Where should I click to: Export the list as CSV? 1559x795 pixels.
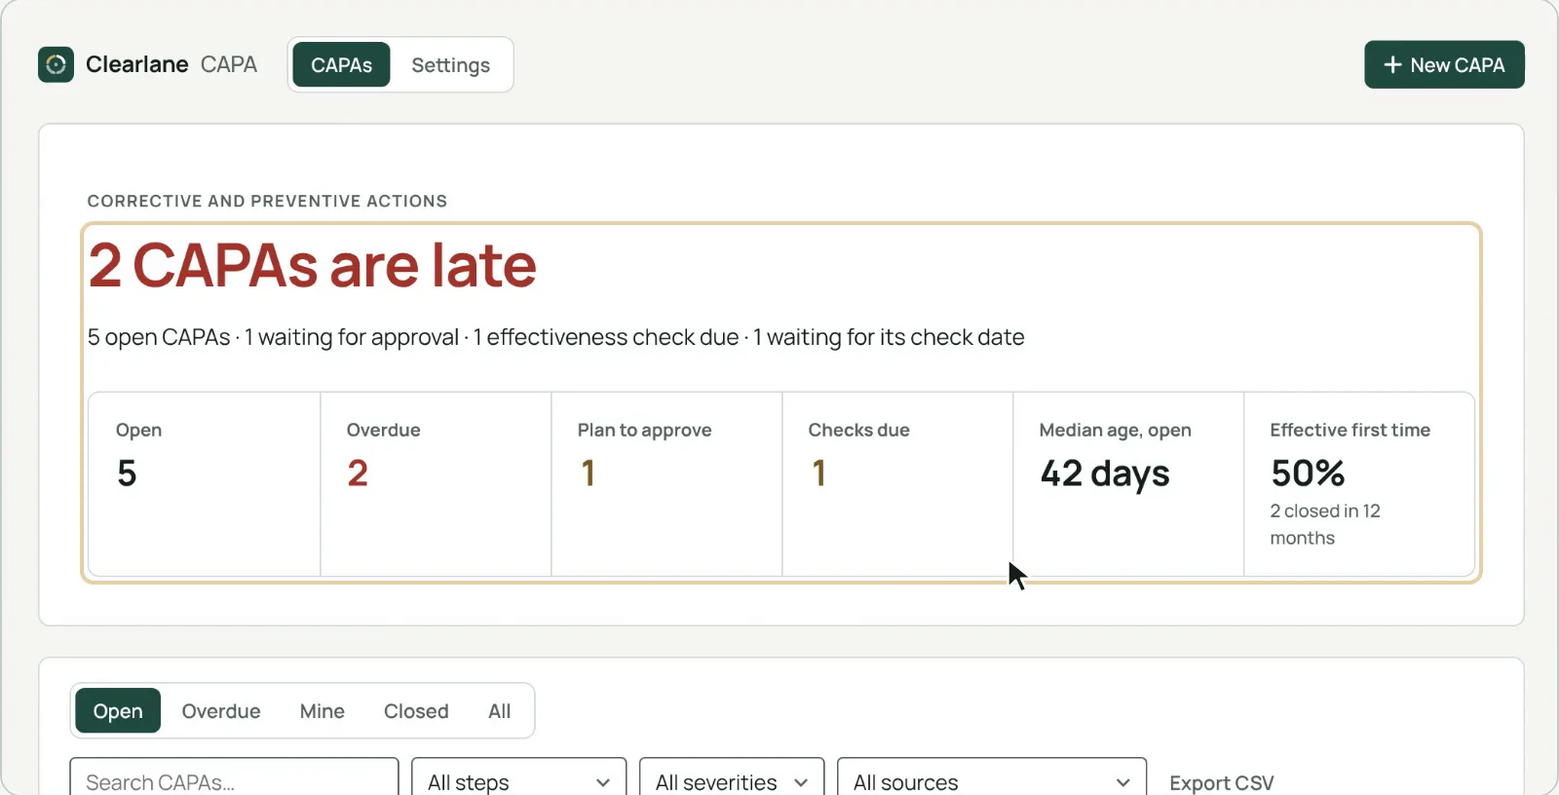(1222, 782)
